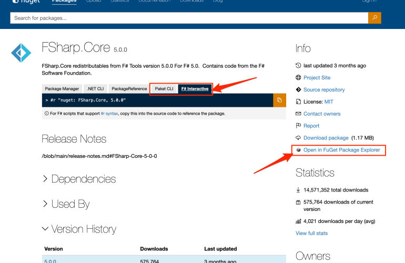Click the FSharp.Core package logo

(x=22, y=53)
